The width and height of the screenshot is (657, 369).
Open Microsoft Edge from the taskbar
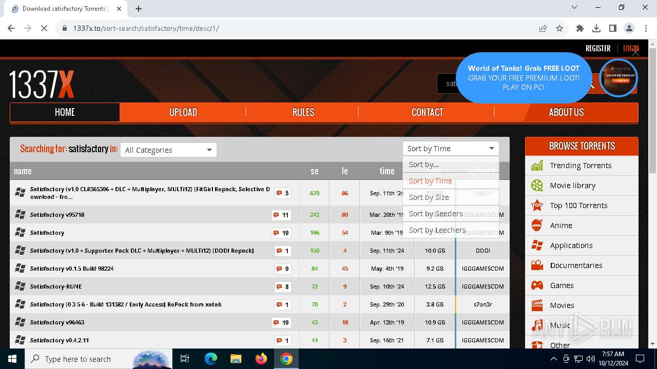click(211, 359)
